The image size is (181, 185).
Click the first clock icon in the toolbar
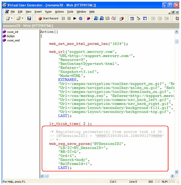[107, 18]
